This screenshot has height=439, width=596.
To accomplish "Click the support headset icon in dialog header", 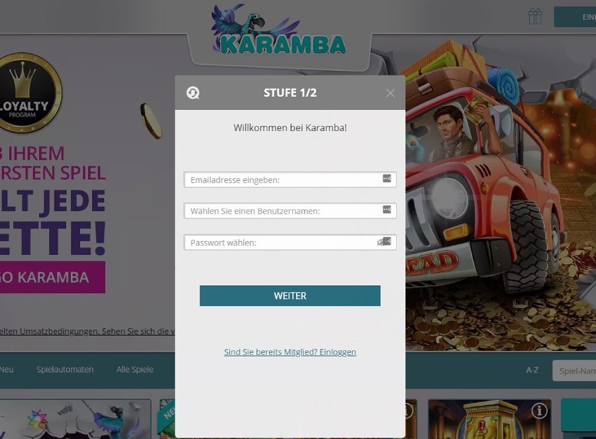I will pos(193,92).
